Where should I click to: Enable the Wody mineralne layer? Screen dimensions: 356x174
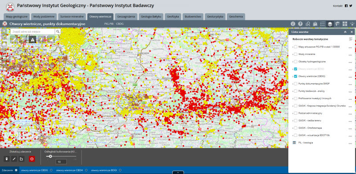(x=295, y=54)
